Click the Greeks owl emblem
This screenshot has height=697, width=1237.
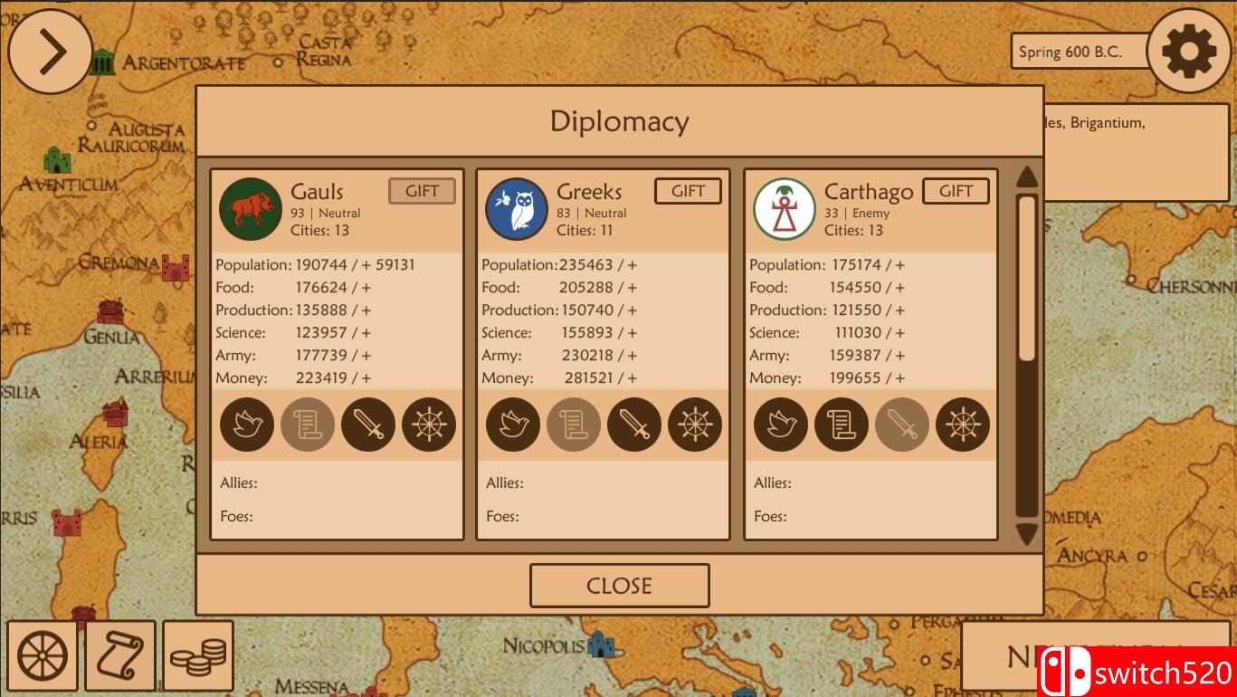click(x=517, y=209)
